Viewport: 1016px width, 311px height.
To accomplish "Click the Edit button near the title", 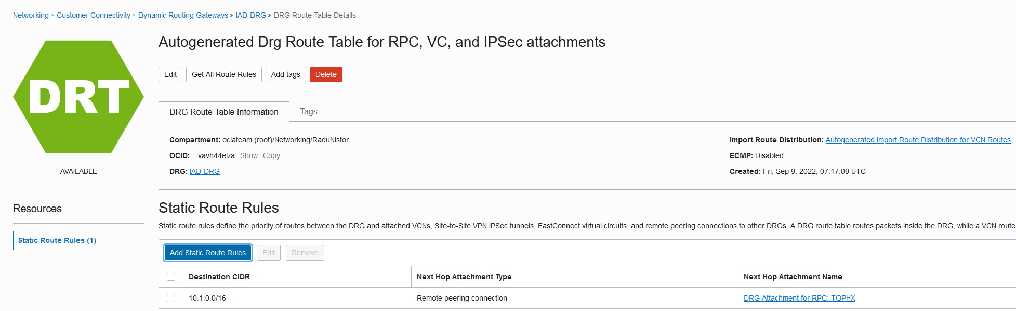I will tap(170, 74).
